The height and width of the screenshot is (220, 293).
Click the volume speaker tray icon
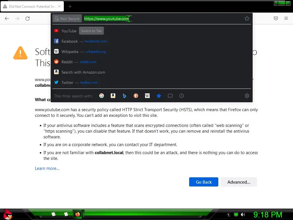click(243, 215)
